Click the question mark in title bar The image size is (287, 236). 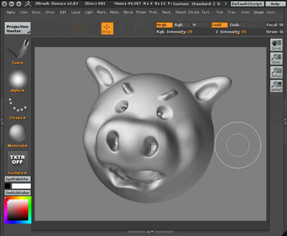(x=226, y=4)
